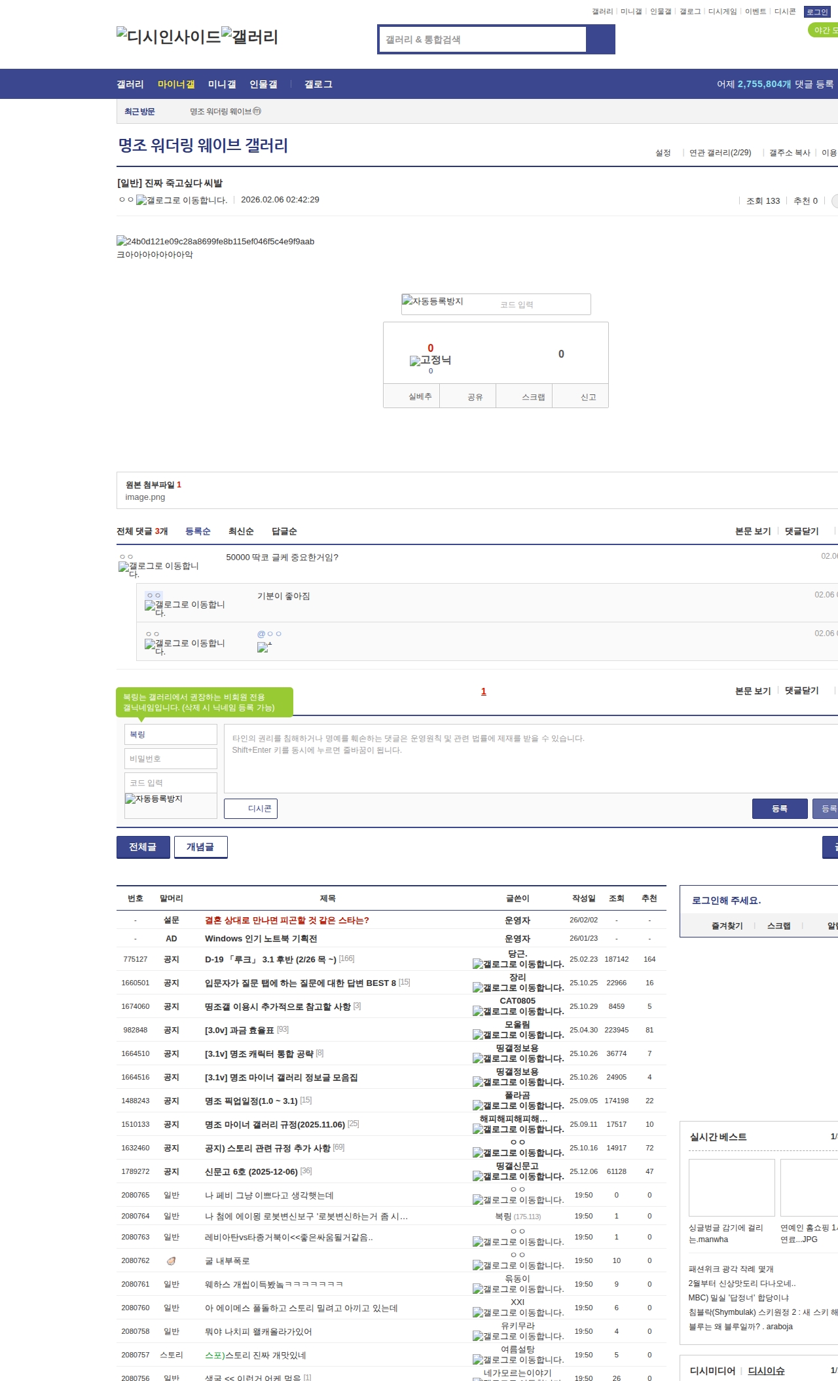
Task: Select the 개념글 tab
Action: [x=200, y=847]
